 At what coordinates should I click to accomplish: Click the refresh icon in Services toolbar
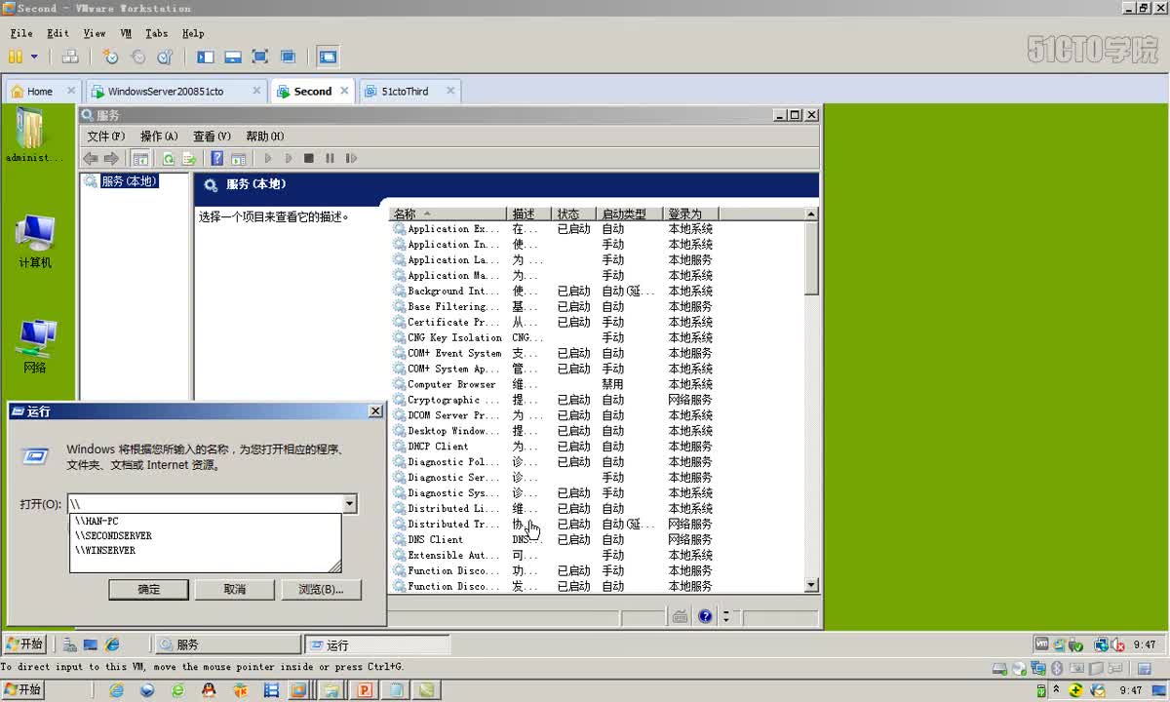pos(169,158)
